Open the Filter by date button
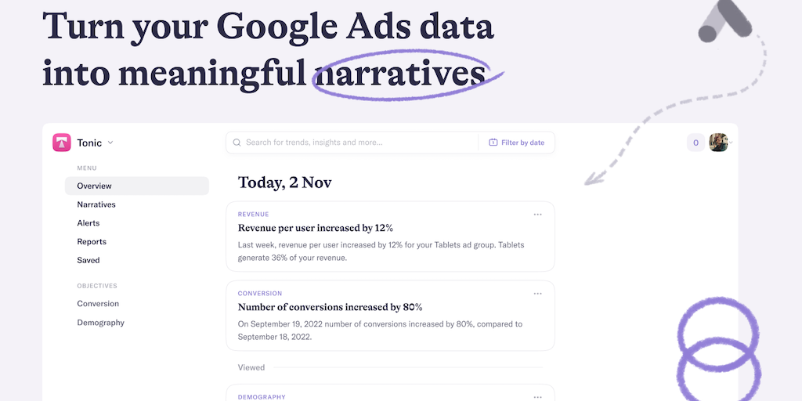Screen dimensions: 802x401 coord(516,143)
